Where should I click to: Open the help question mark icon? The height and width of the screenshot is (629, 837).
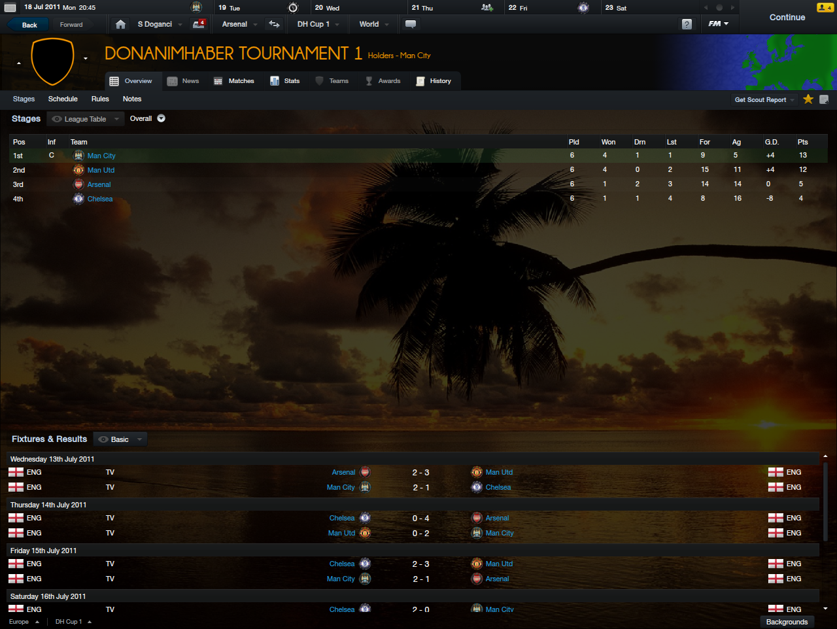[687, 24]
